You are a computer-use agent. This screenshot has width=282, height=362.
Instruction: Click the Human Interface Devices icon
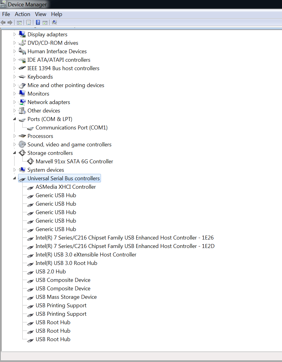[x=22, y=51]
